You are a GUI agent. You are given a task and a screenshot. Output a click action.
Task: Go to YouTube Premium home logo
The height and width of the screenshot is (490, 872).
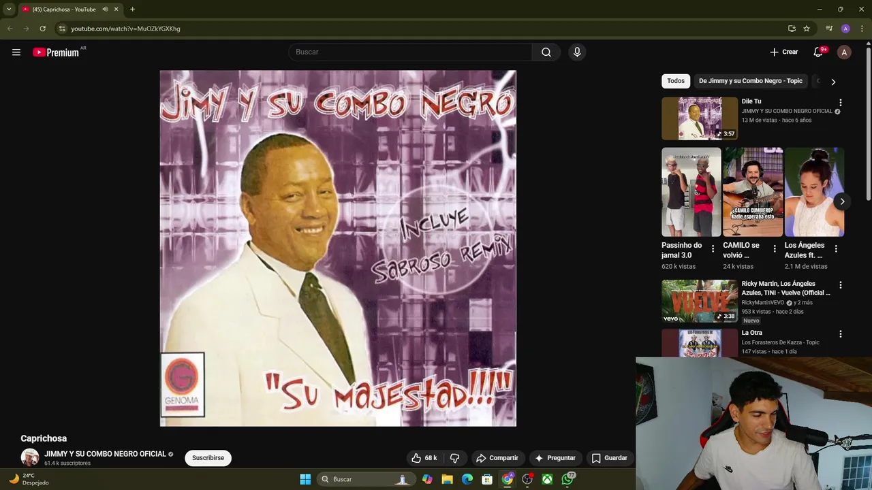tap(56, 52)
